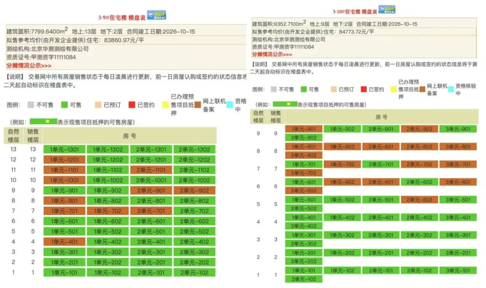Image resolution: width=486 pixels, height=288 pixels.
Task: Click the BACK icon beside 3-10# title
Action: click(387, 9)
